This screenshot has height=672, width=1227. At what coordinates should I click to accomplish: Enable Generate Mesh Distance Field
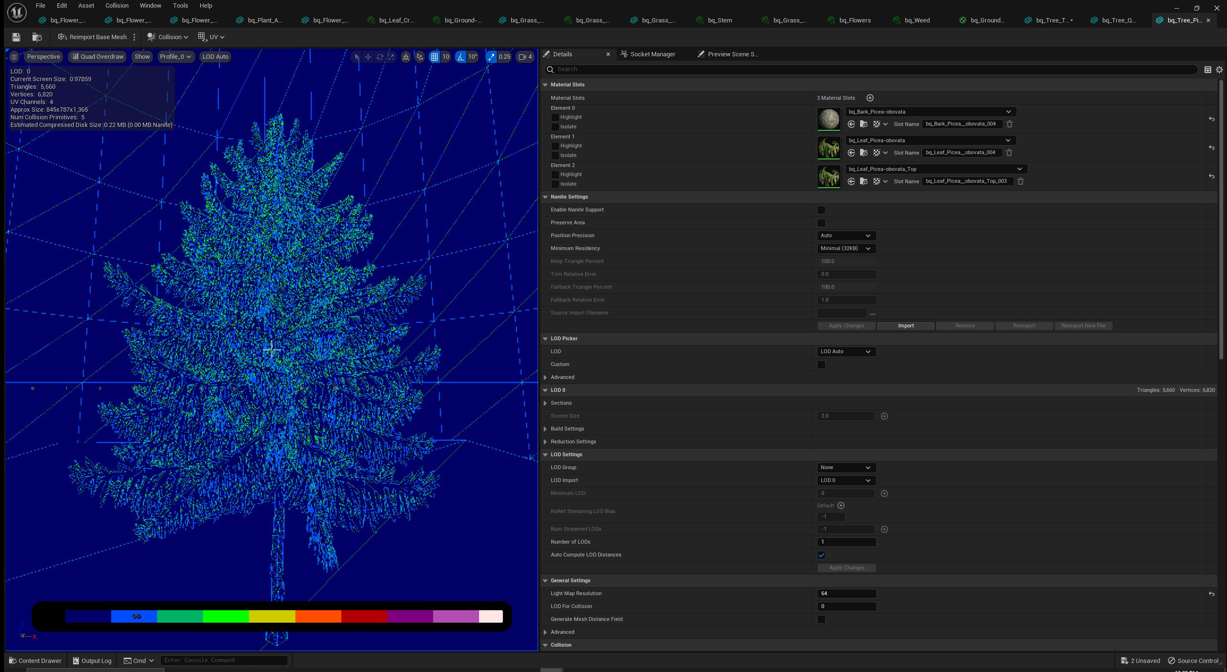coord(821,619)
